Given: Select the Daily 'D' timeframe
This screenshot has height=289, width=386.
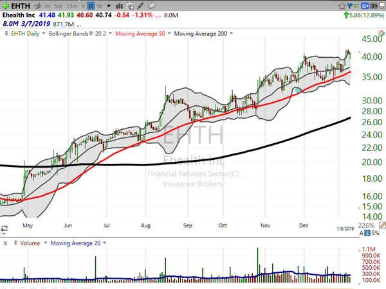Looking at the screenshot, I should pos(91,6).
